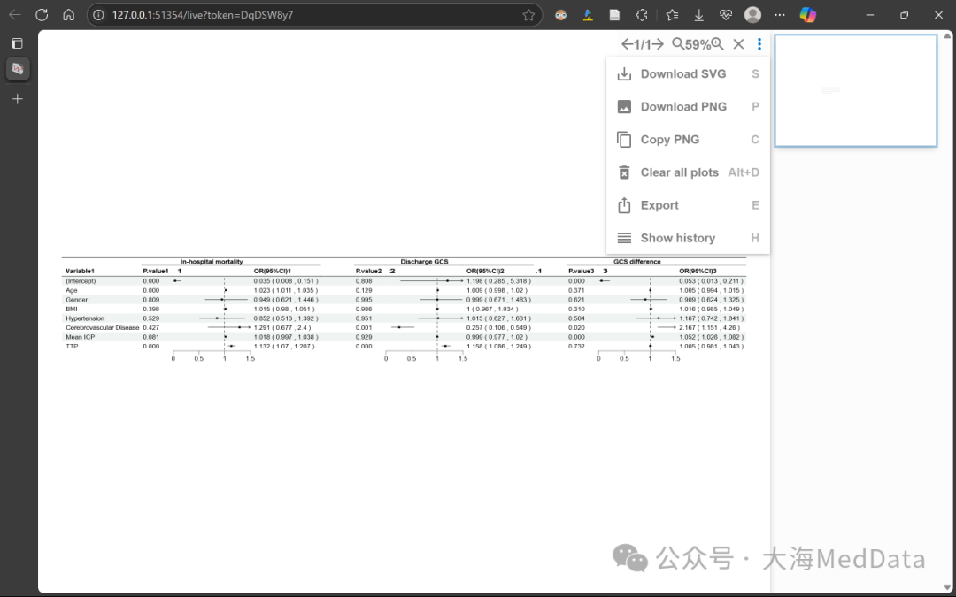
Task: Click In-hospital mortality header text
Action: 212,261
